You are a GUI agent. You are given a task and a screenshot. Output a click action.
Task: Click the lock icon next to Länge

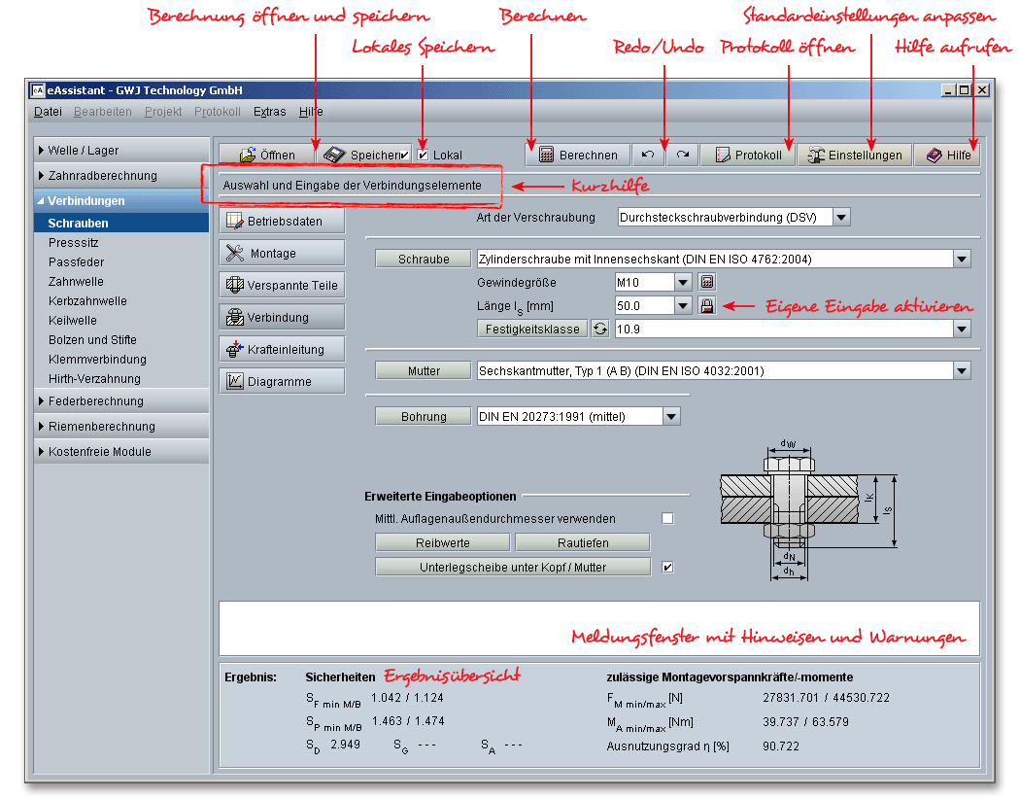[x=707, y=306]
